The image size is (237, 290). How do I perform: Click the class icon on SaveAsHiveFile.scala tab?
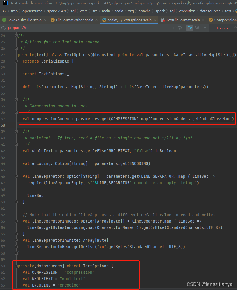4,20
